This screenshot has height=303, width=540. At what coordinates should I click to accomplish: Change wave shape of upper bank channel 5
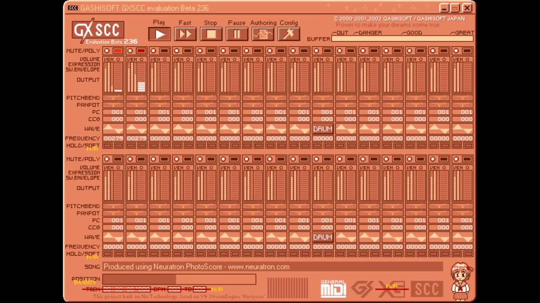point(206,129)
